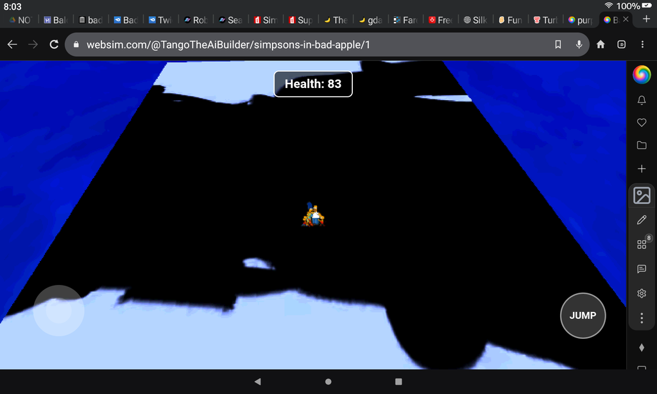Switch to the 'The' tab
Viewport: 657px width, 394px height.
(336, 20)
